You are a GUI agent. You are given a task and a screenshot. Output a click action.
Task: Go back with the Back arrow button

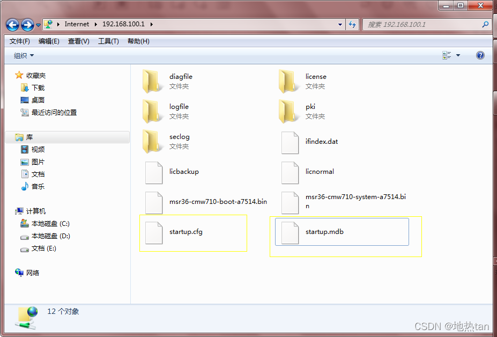coord(13,25)
